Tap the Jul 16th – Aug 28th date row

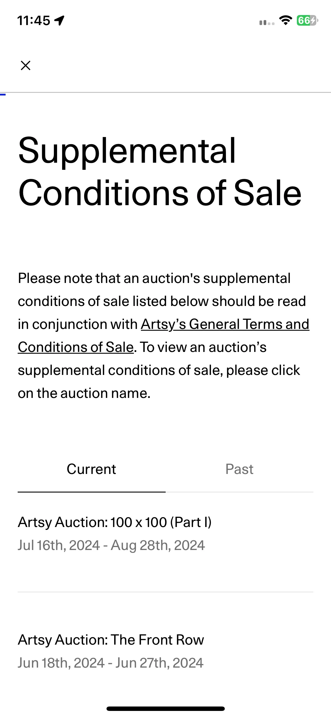(x=111, y=545)
